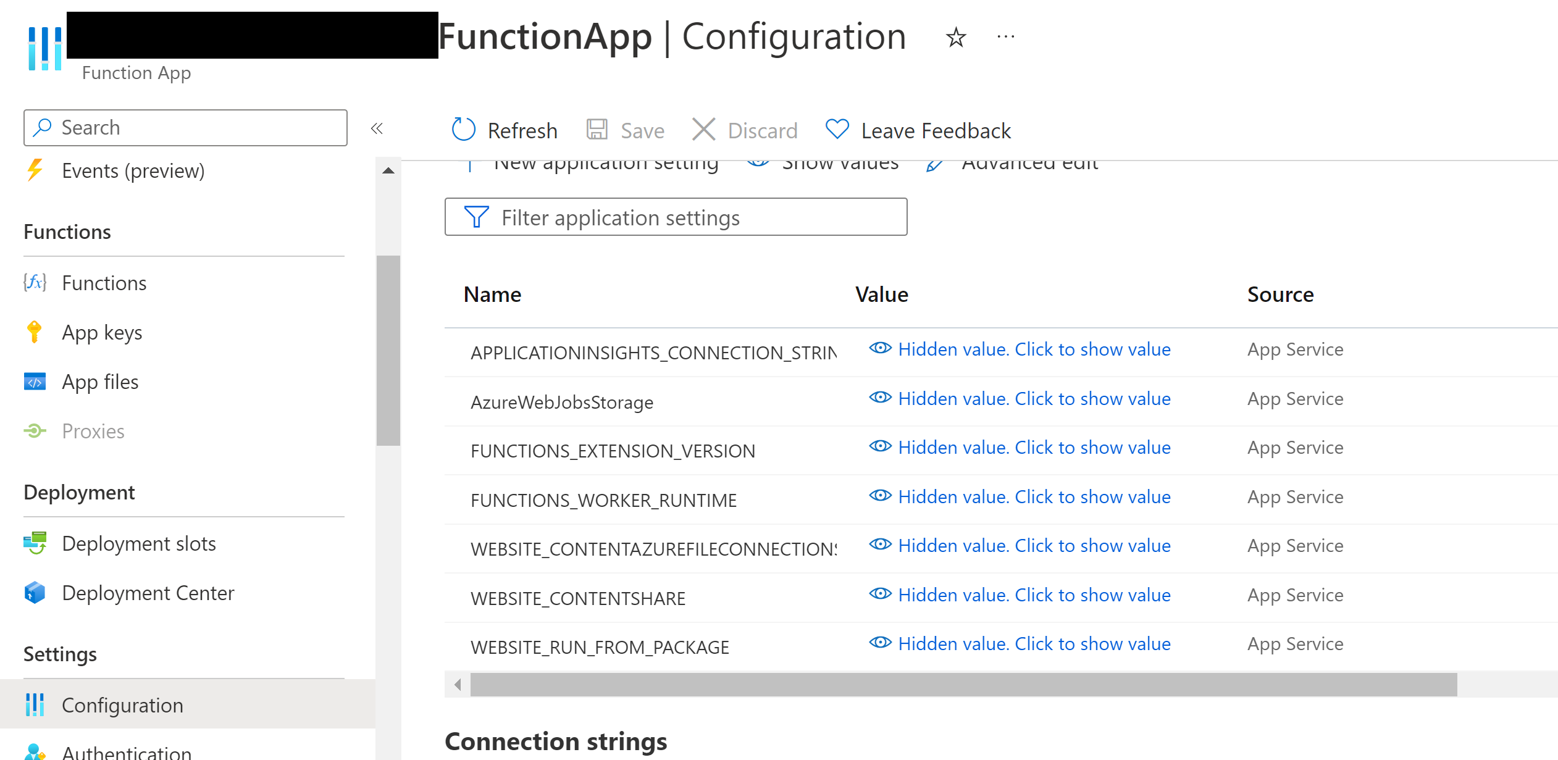Collapse the sidebar with double chevron
The height and width of the screenshot is (760, 1558).
coord(377,128)
